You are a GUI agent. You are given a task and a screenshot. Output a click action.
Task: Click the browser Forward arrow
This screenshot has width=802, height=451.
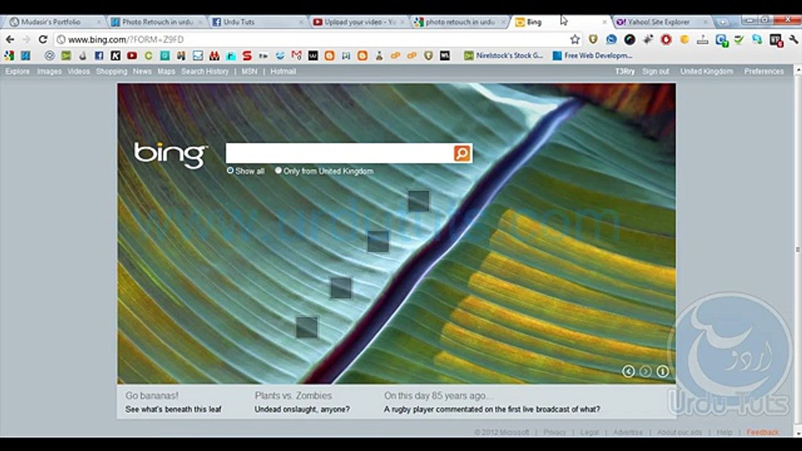(26, 39)
